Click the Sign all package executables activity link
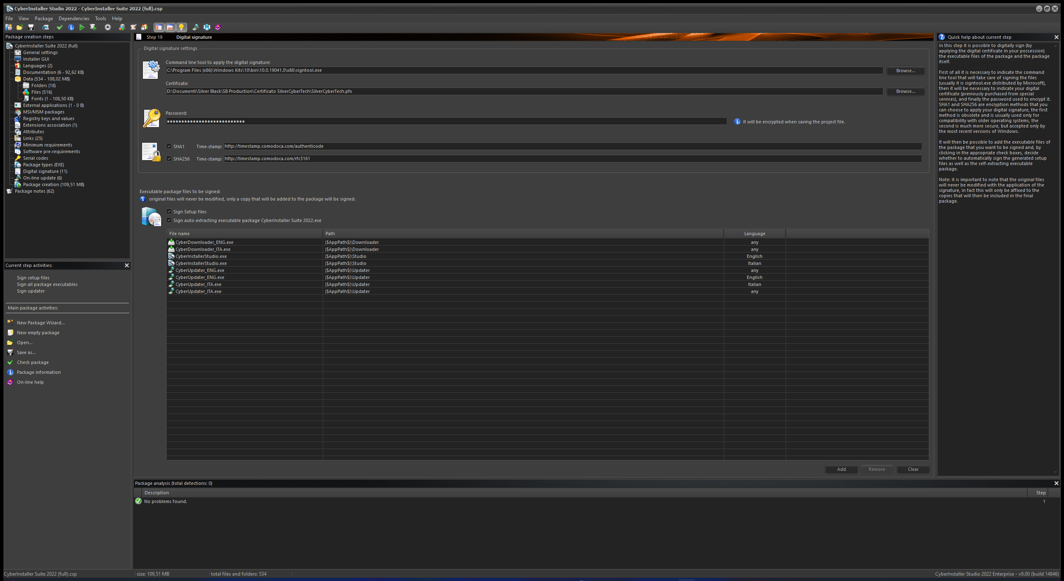1064x581 pixels. point(47,284)
